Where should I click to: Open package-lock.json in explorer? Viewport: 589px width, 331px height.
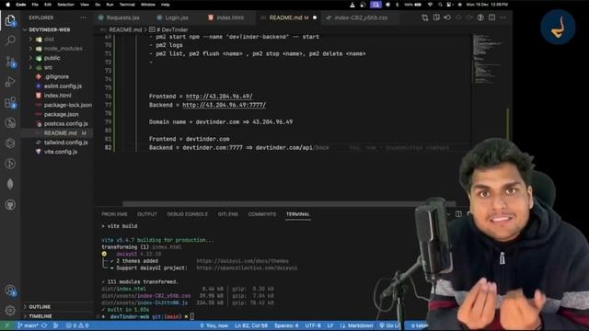[x=67, y=105]
